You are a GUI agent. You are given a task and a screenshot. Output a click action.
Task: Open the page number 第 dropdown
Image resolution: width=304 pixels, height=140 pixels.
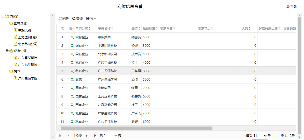110,136
